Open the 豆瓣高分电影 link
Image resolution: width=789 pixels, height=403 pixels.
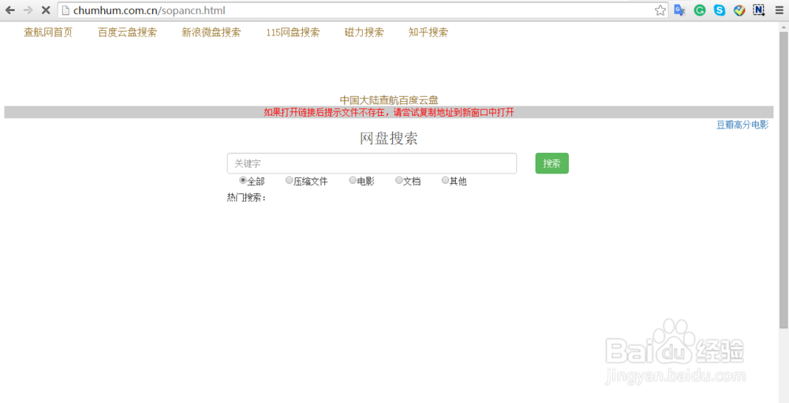742,125
